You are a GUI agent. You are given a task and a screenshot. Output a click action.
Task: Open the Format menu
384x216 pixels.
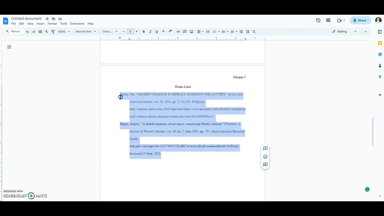click(x=52, y=24)
